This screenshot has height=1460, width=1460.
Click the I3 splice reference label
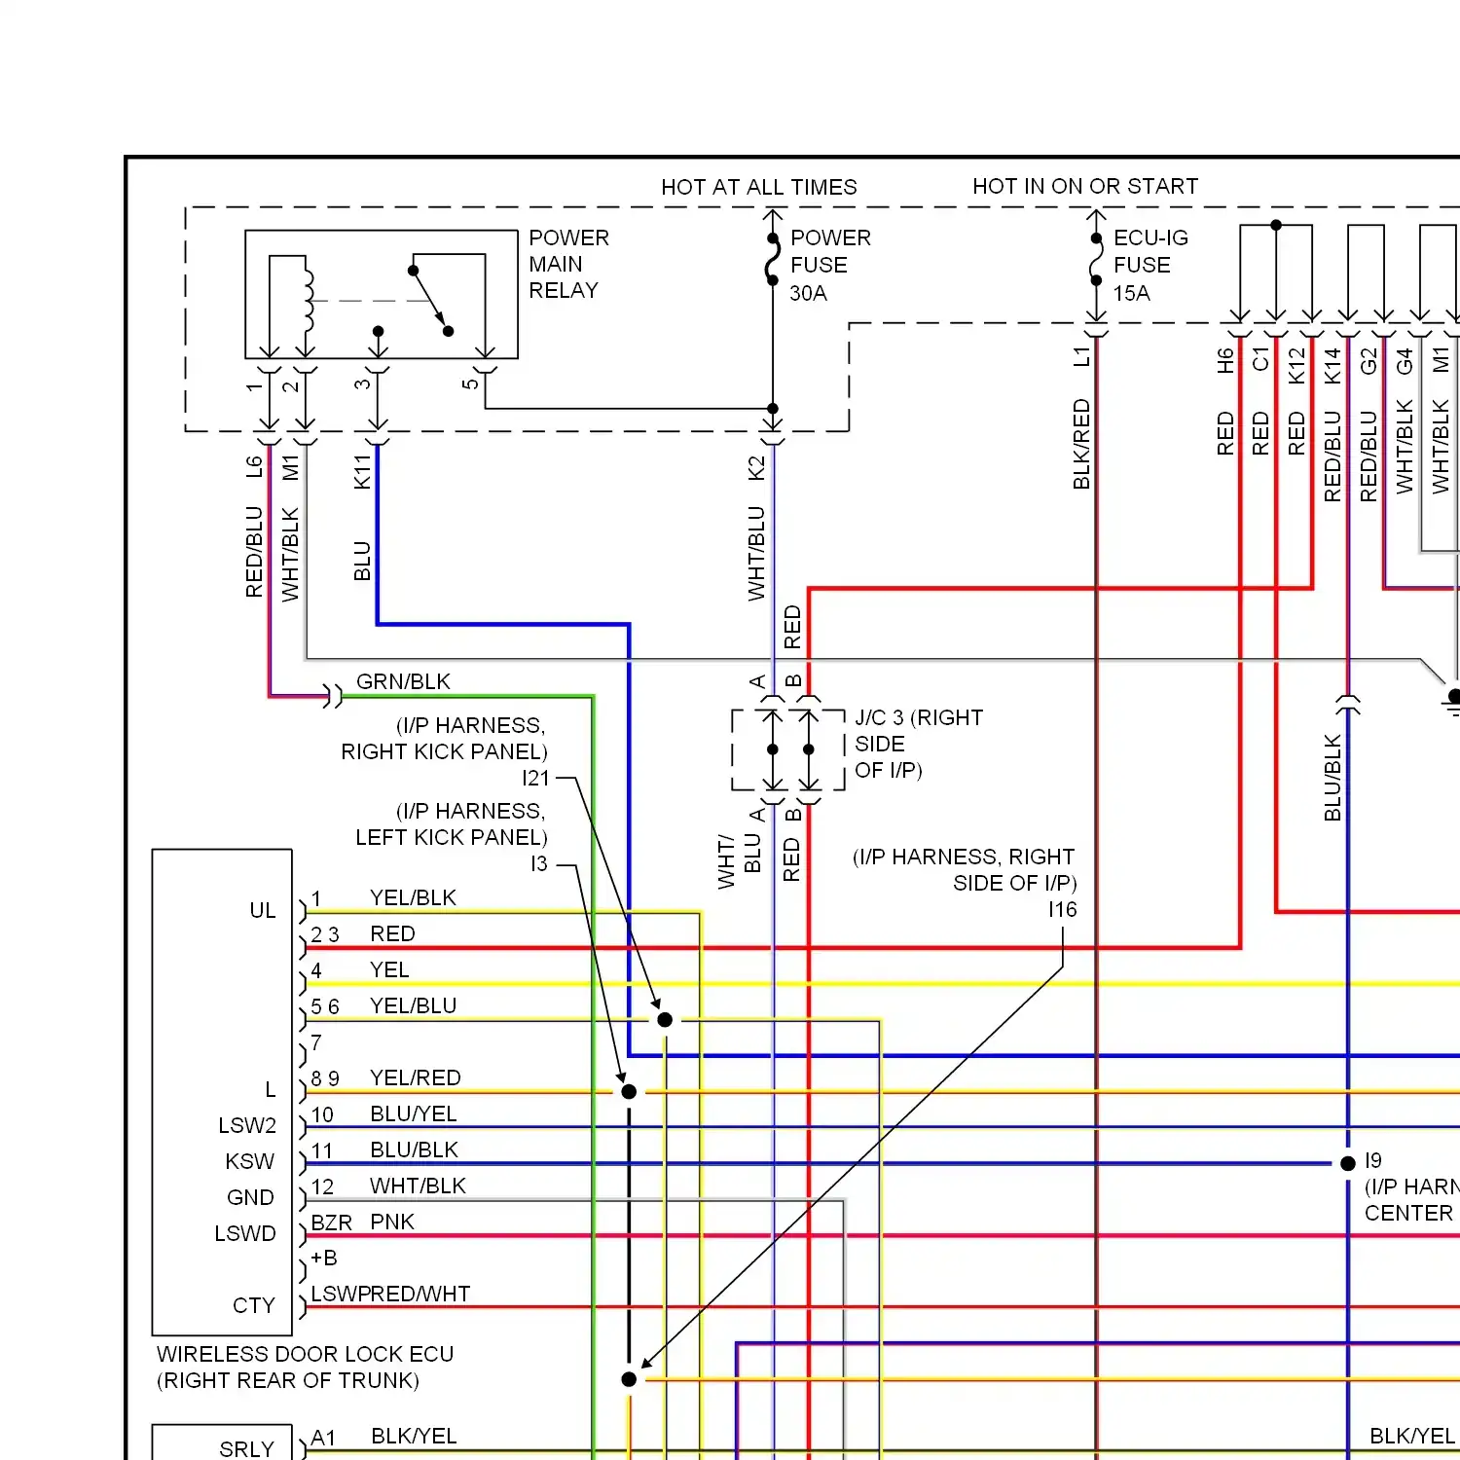[x=539, y=863]
